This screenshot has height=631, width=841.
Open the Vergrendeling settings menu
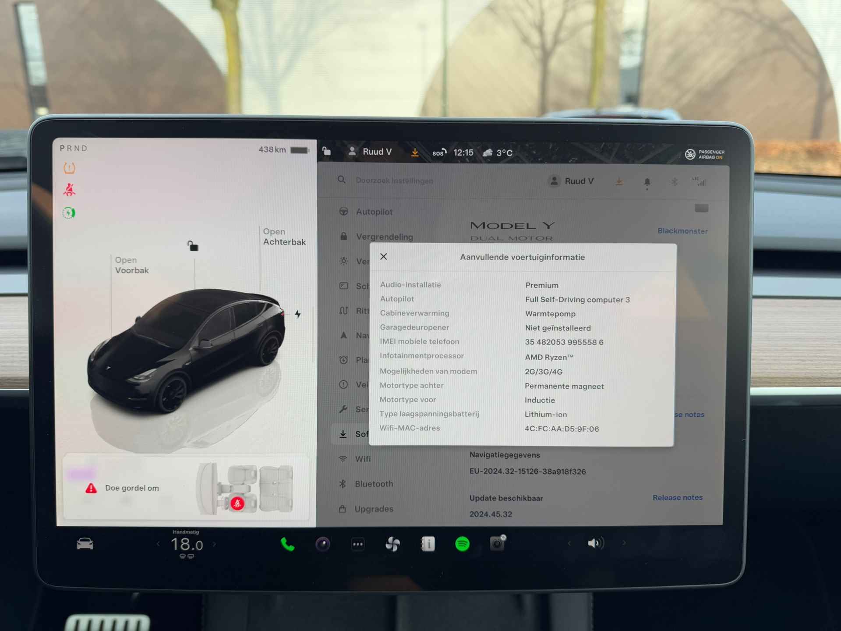click(x=377, y=237)
